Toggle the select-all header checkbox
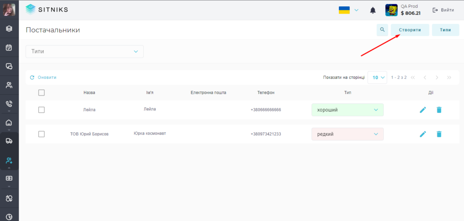Viewport: 464px width, 221px height. pyautogui.click(x=41, y=92)
